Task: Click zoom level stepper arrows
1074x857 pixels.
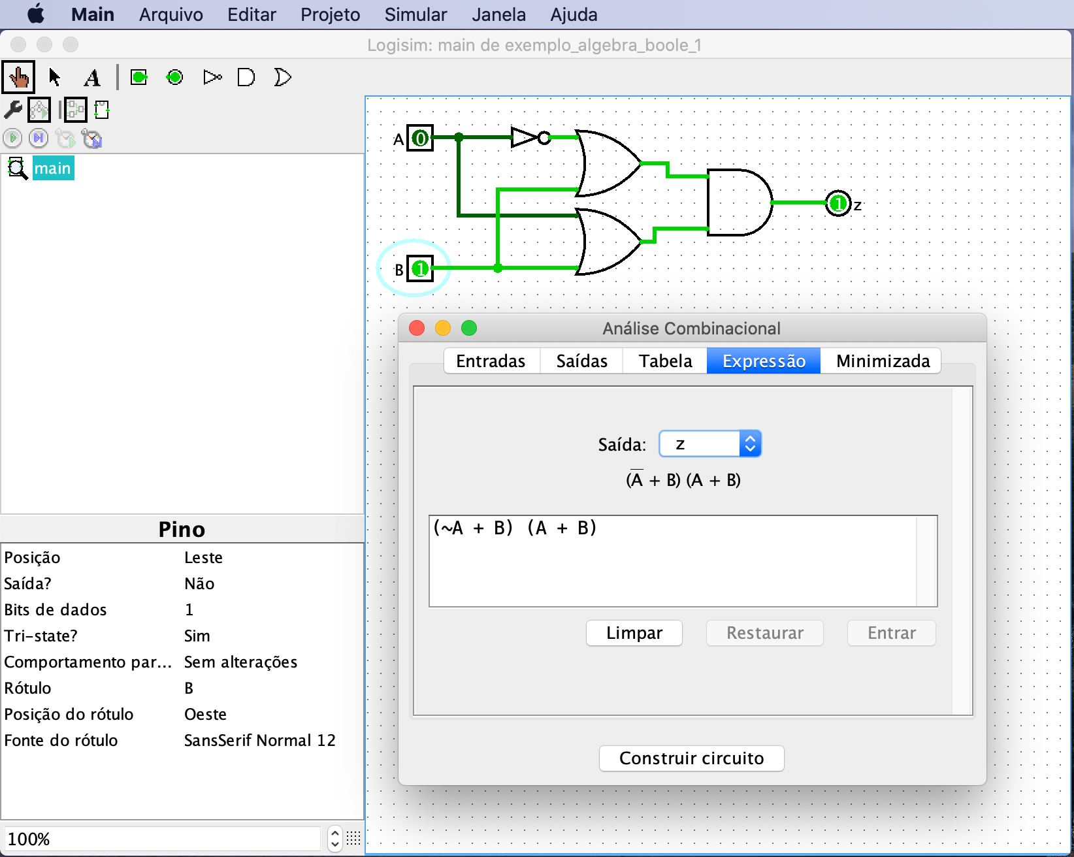Action: pyautogui.click(x=334, y=839)
